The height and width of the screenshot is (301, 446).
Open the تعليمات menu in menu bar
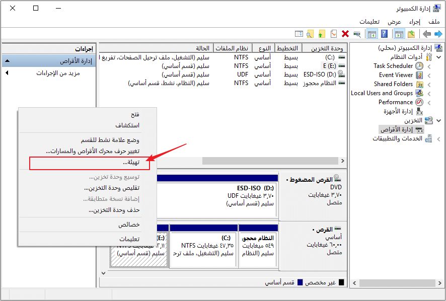pyautogui.click(x=369, y=22)
